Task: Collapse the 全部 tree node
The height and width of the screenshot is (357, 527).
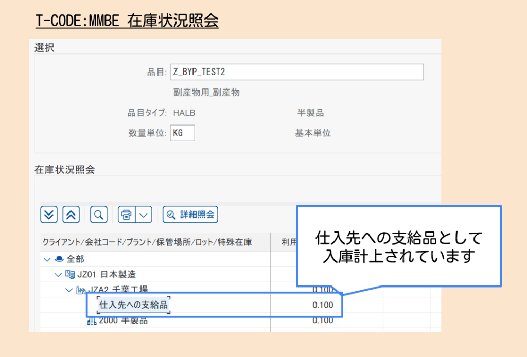Action: click(x=47, y=259)
